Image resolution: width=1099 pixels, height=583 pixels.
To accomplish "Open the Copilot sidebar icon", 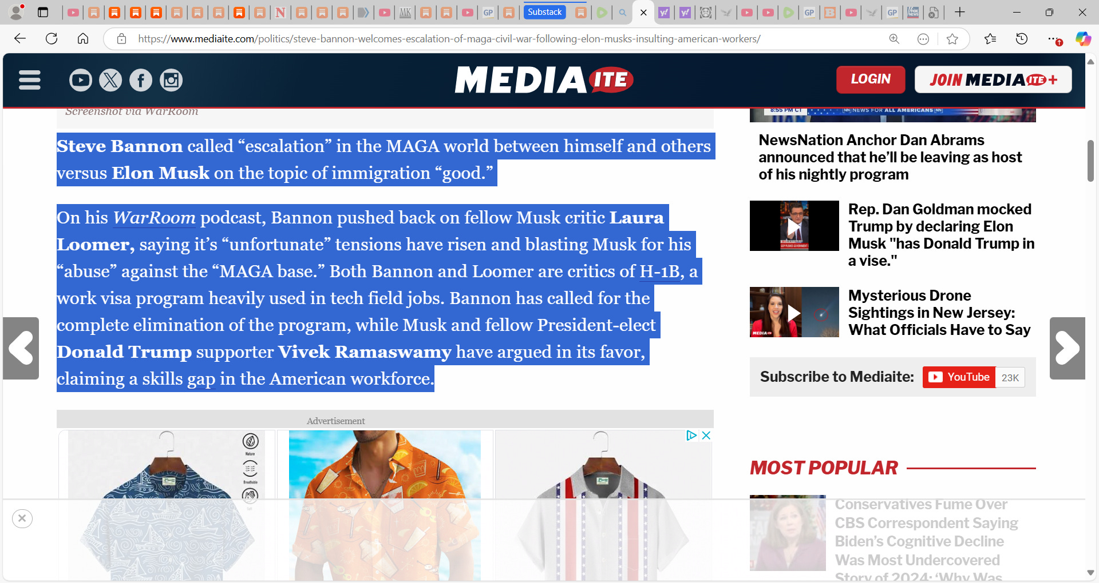I will click(1083, 39).
